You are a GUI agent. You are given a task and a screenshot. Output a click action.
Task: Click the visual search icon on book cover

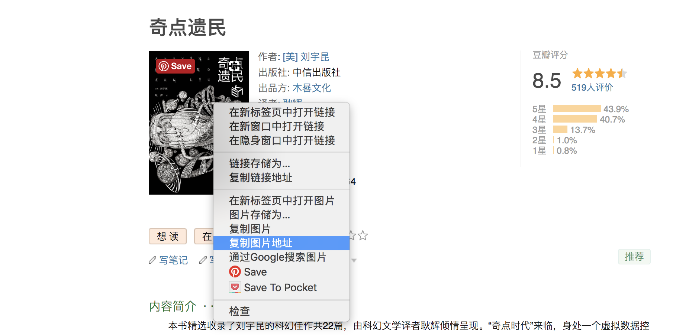234,66
